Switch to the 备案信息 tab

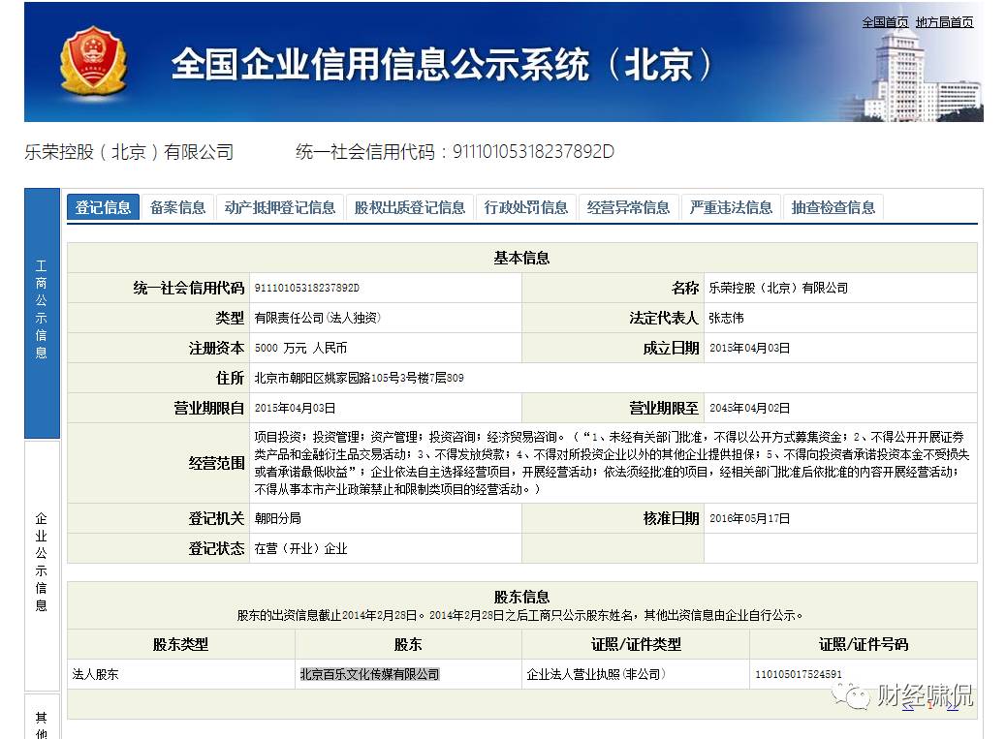coord(178,207)
